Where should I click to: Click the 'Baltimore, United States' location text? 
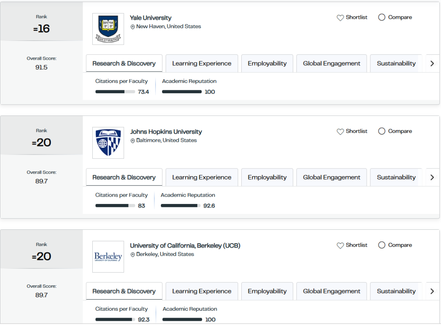[167, 140]
